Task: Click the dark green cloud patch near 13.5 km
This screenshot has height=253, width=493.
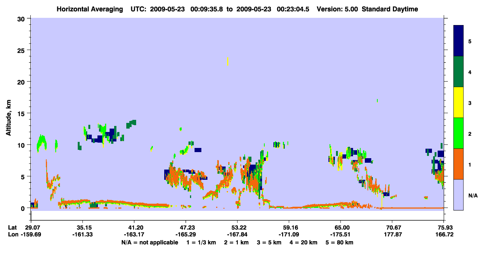Action: coord(131,124)
